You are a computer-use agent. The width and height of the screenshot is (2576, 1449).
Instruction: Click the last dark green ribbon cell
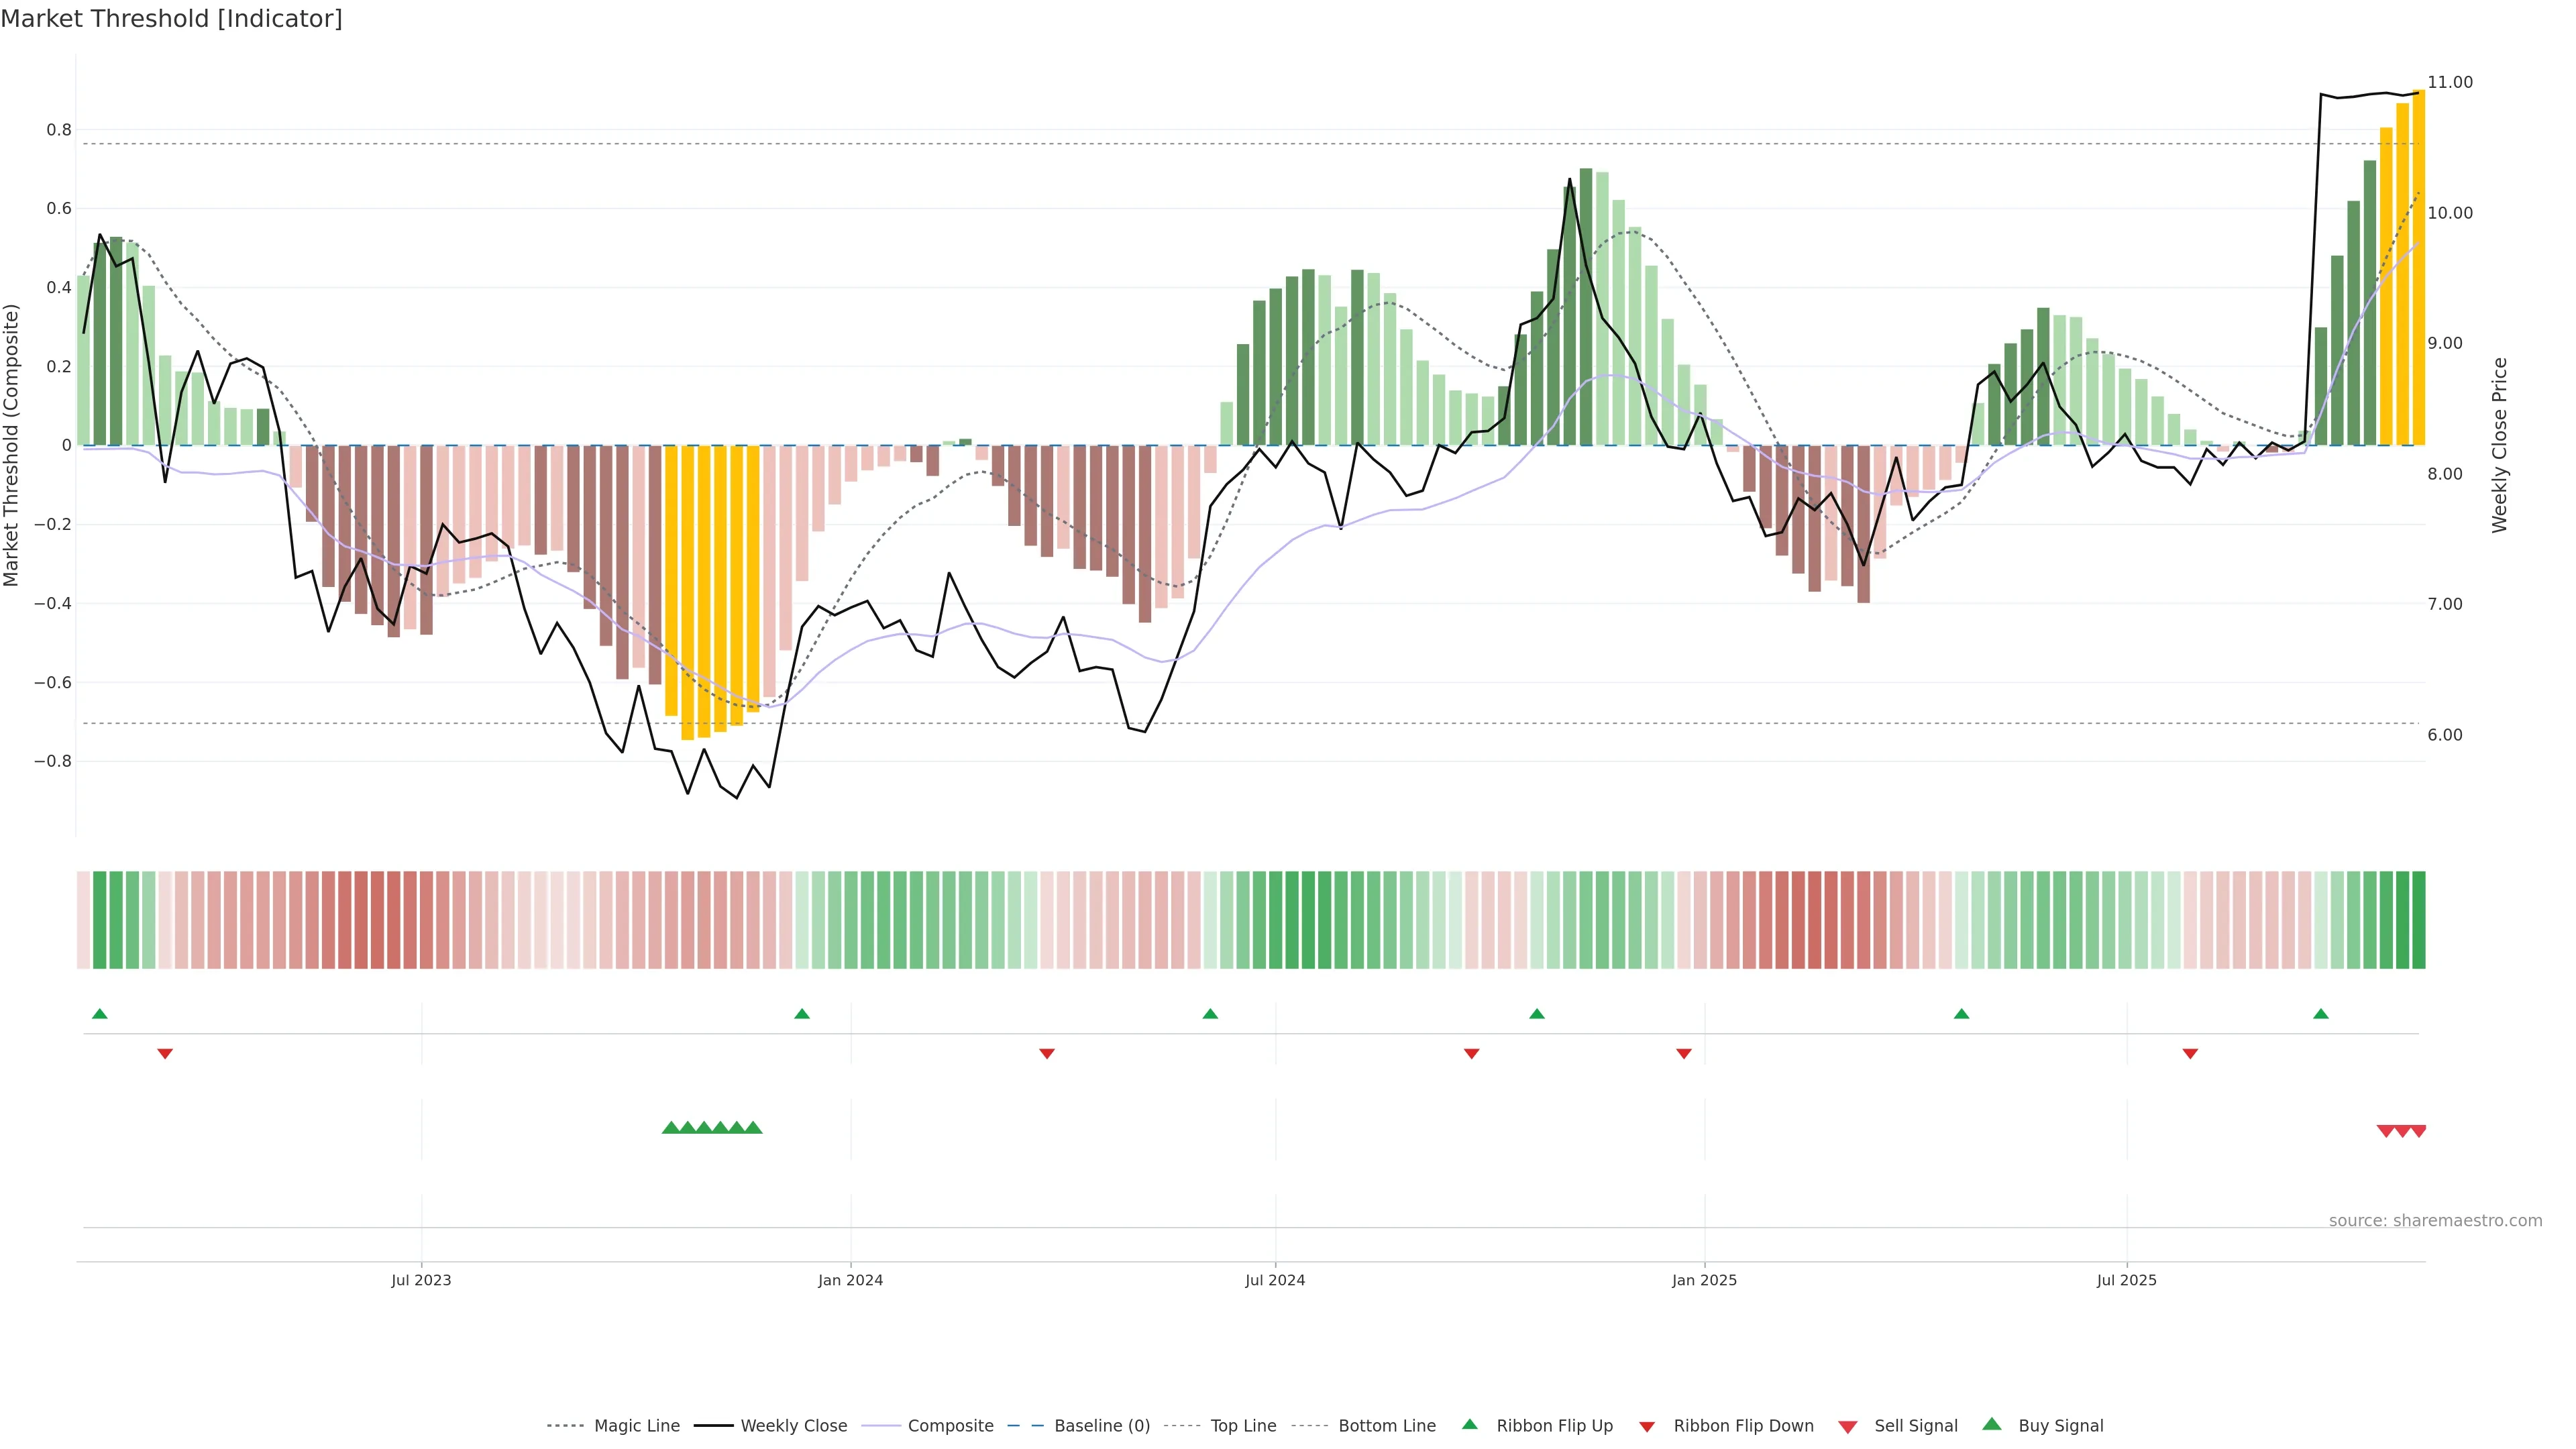2418,920
